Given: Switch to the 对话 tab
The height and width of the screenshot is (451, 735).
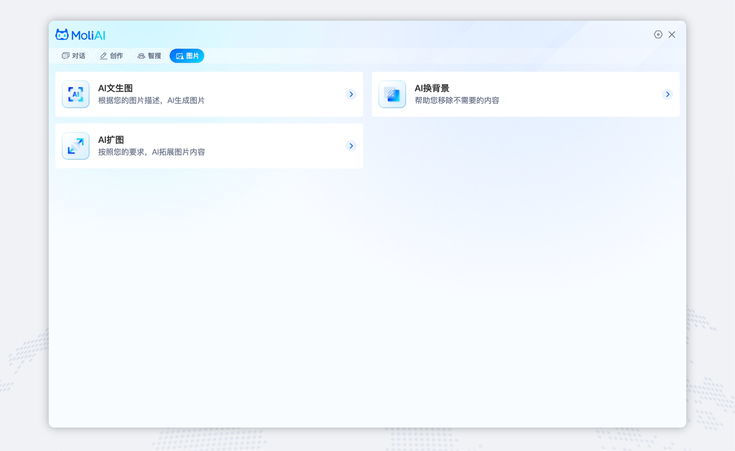Looking at the screenshot, I should point(73,56).
